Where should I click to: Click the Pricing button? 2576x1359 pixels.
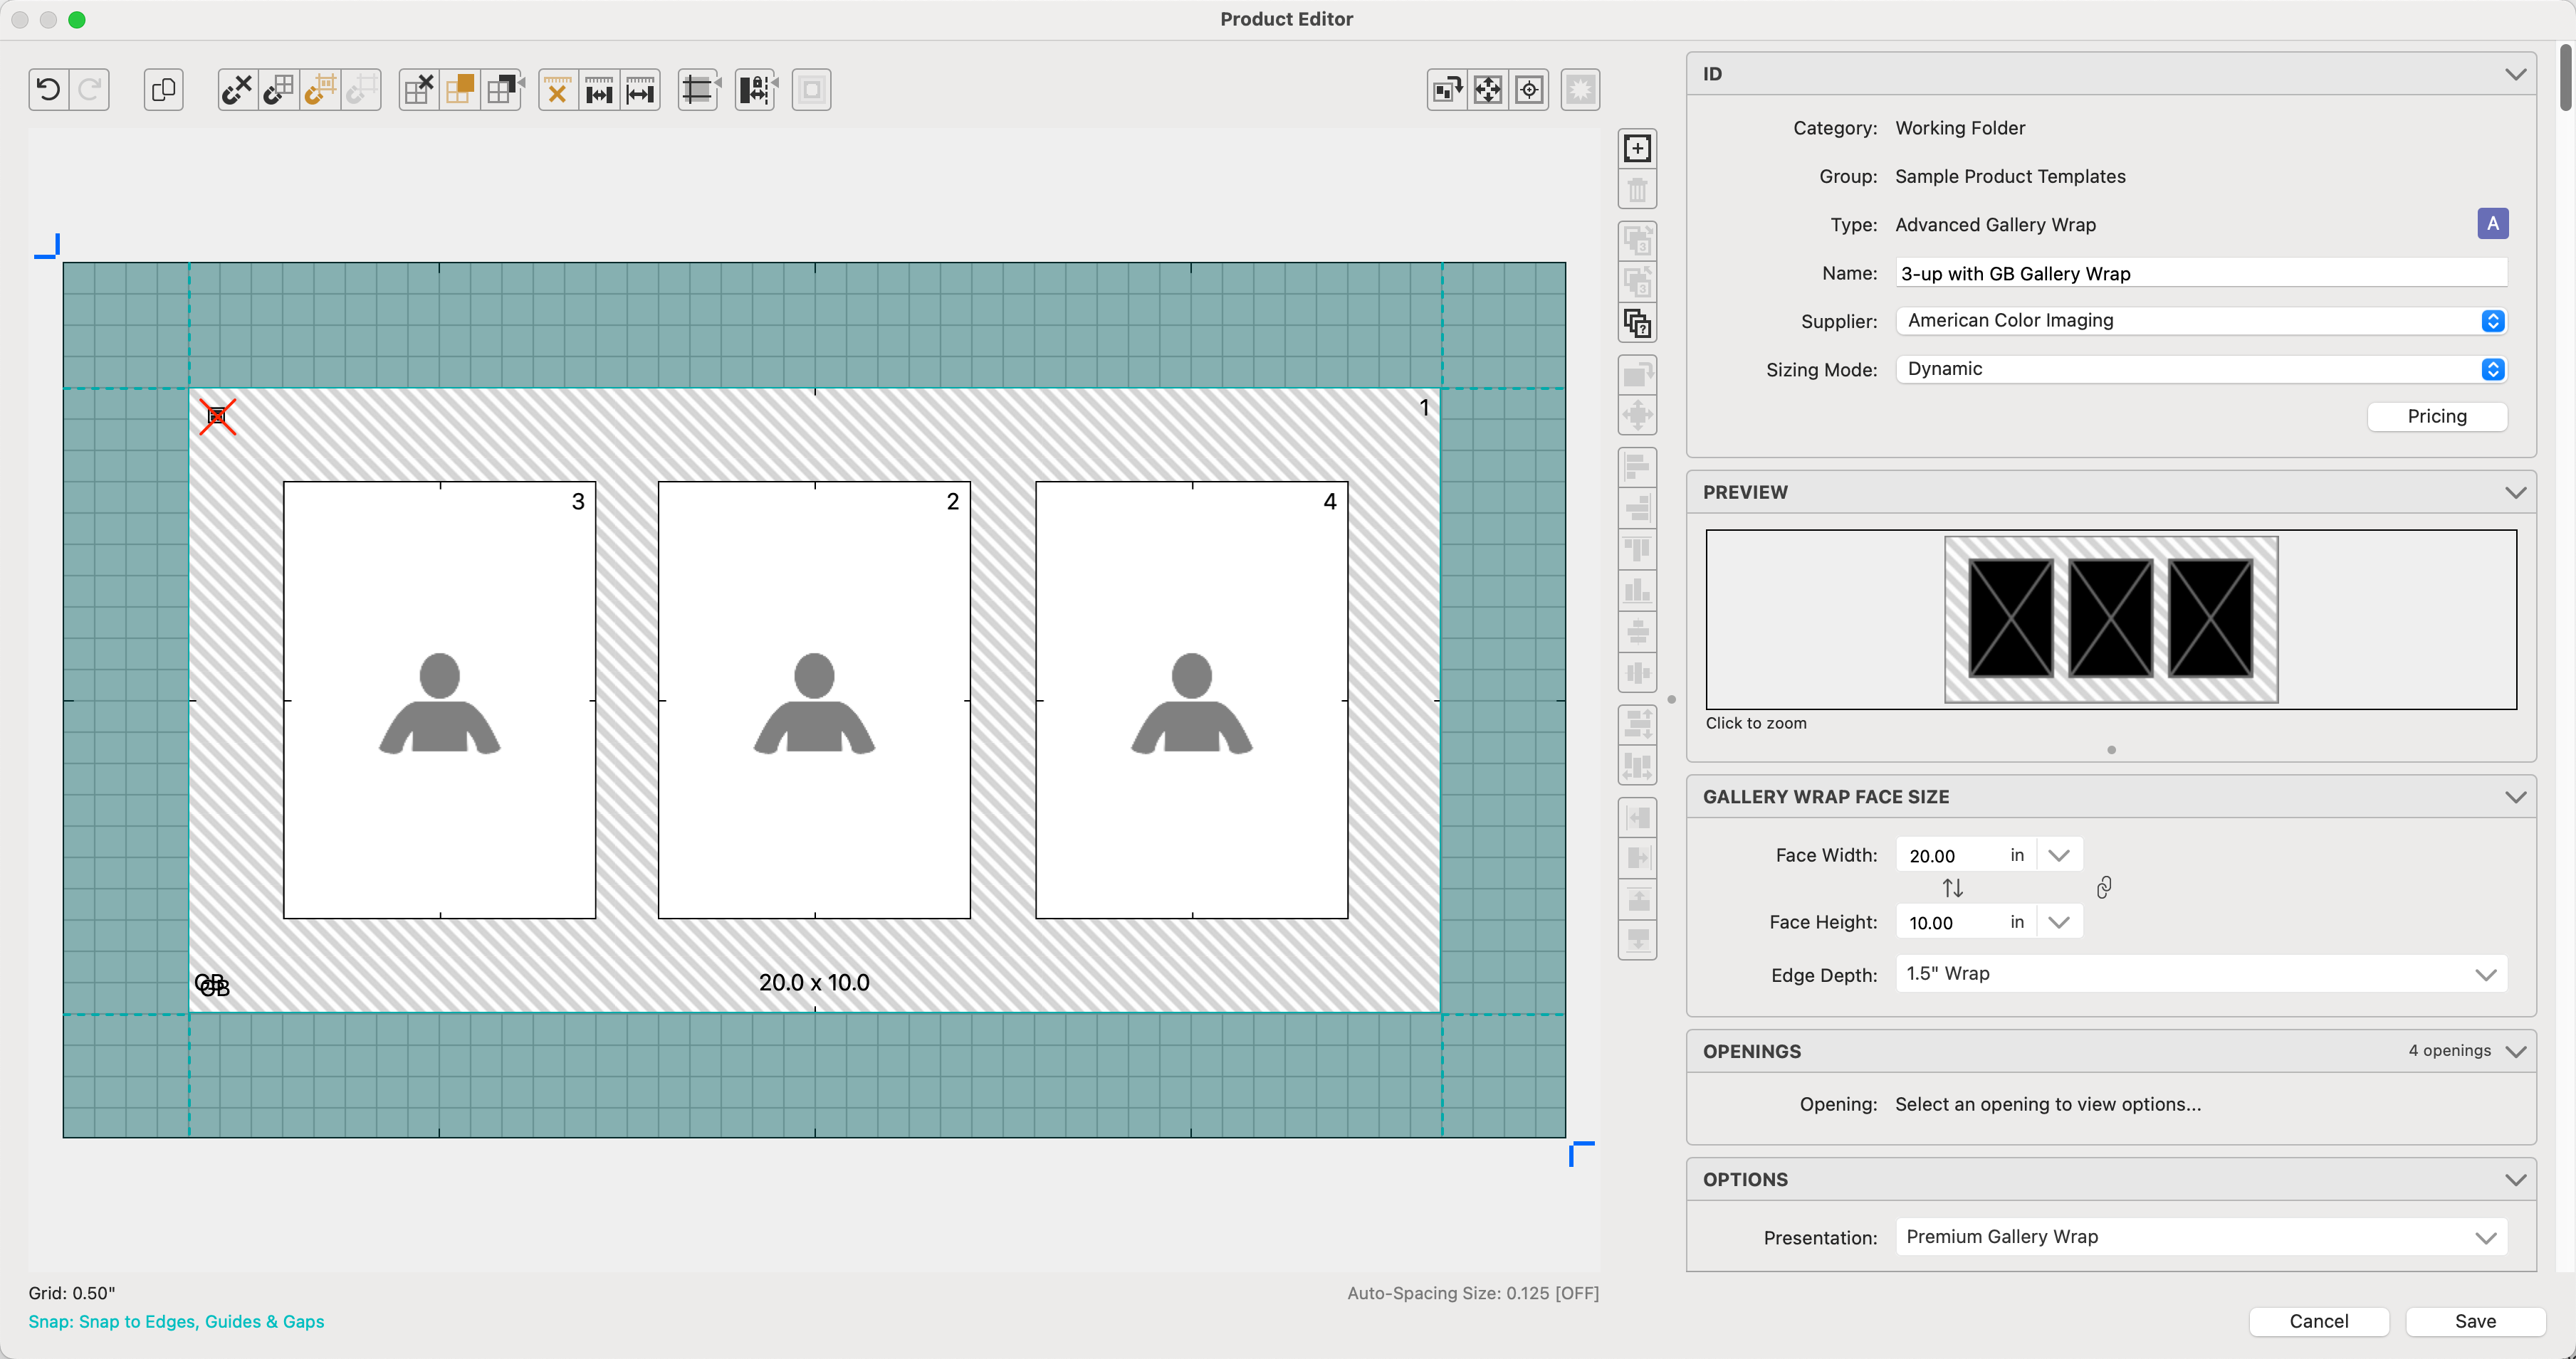click(x=2436, y=417)
